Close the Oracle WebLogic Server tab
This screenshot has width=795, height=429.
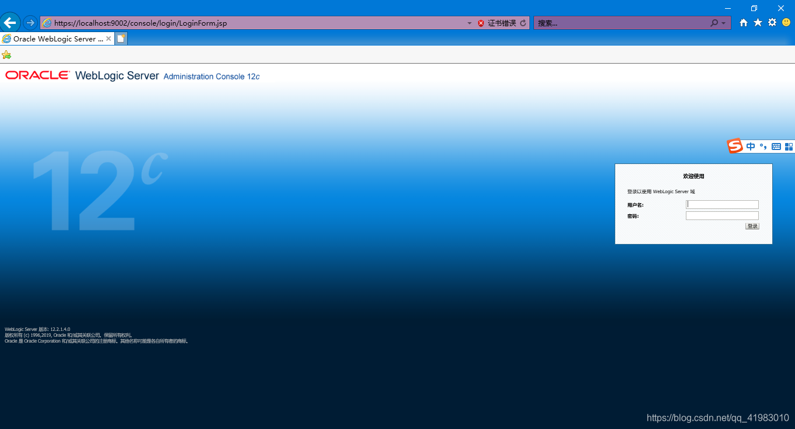(x=109, y=39)
